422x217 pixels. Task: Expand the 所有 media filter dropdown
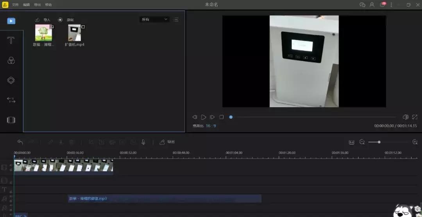[x=154, y=19]
